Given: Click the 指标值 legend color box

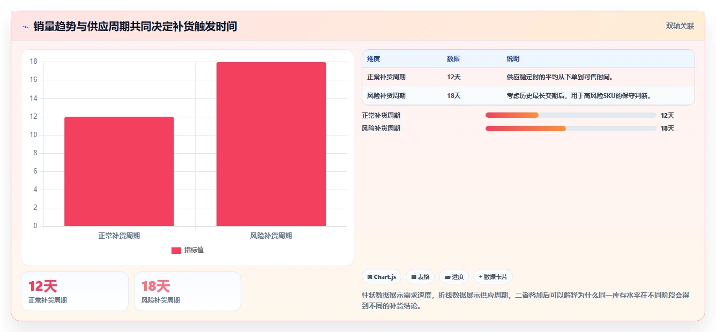Looking at the screenshot, I should (x=176, y=251).
